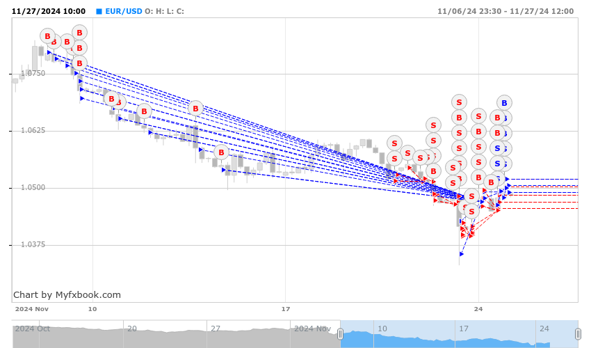The image size is (591, 348).
Task: Select the 'B' marker right of the 24 gridline at 1.0500
Action: click(x=491, y=182)
